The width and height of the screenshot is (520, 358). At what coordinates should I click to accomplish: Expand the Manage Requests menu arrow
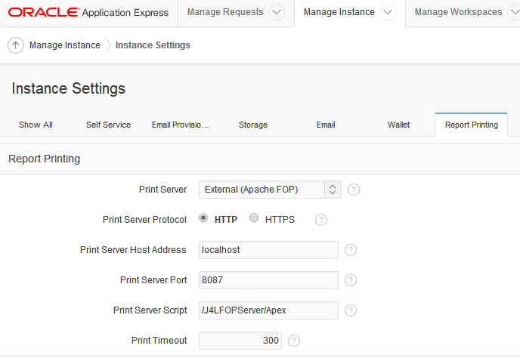pyautogui.click(x=277, y=12)
